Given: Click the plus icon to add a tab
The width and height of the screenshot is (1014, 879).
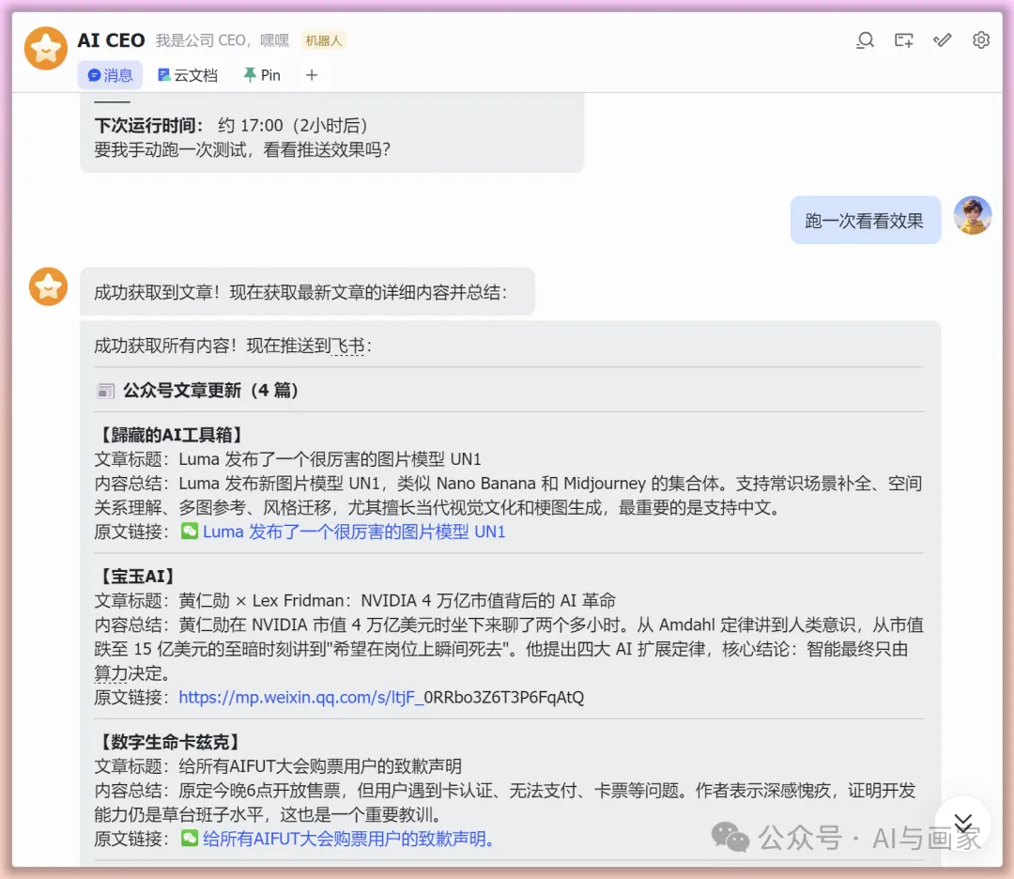Looking at the screenshot, I should pyautogui.click(x=312, y=75).
